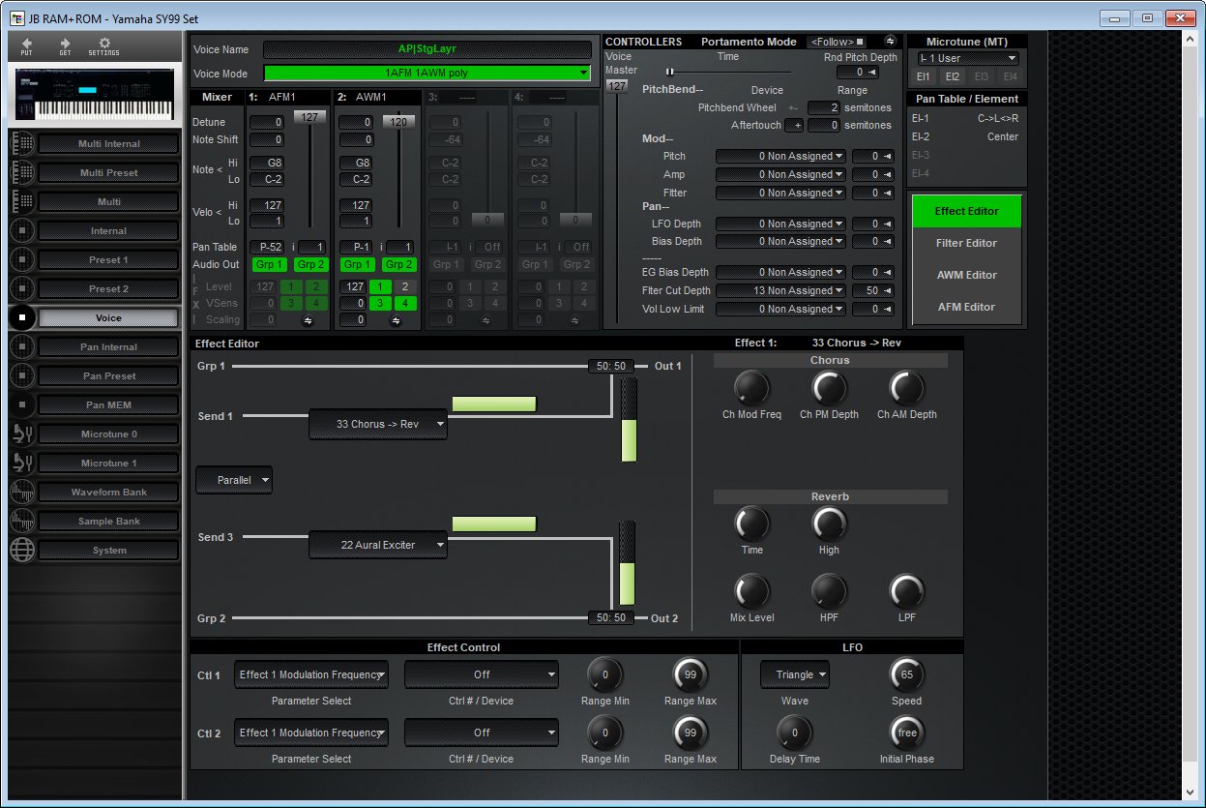Click the Multi Internal grid icon

tap(21, 144)
